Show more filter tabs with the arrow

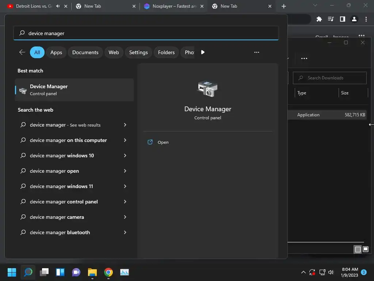pos(203,52)
